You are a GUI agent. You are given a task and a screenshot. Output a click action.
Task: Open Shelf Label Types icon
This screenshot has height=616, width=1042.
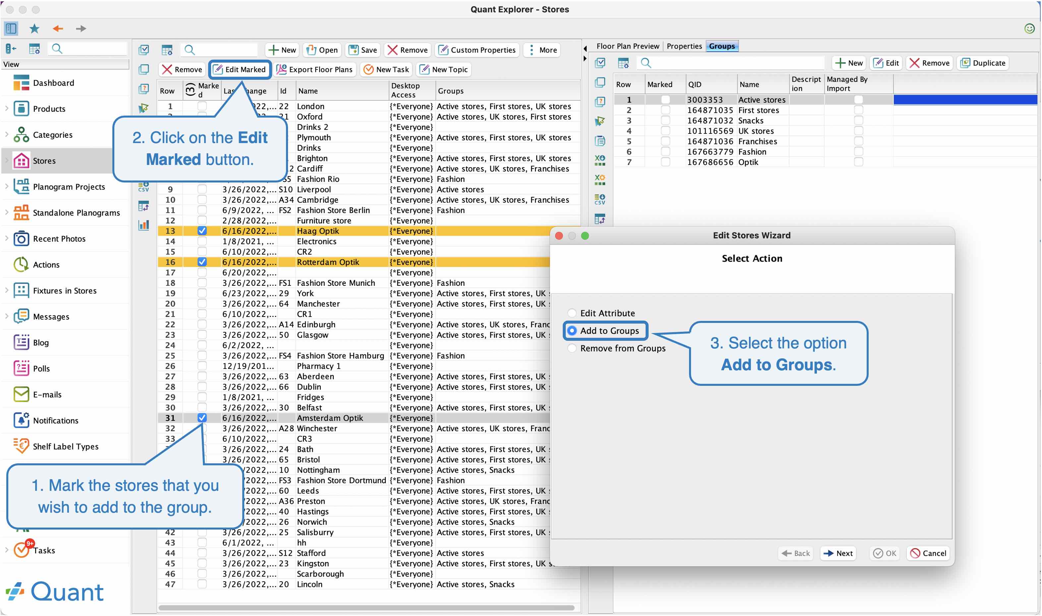[x=21, y=446]
